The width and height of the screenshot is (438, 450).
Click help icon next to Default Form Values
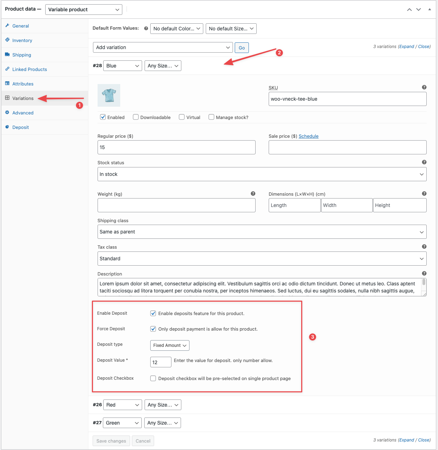pyautogui.click(x=146, y=29)
